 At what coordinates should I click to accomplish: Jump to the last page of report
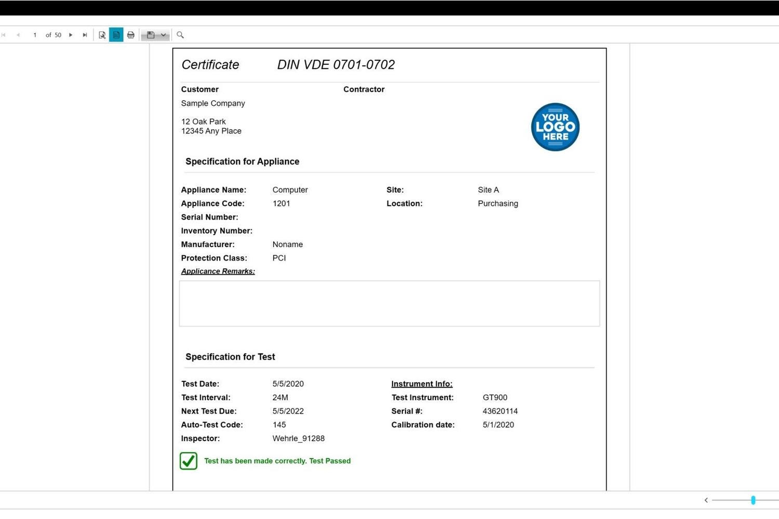(85, 35)
